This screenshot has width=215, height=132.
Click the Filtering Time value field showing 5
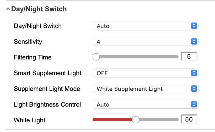pyautogui.click(x=189, y=57)
